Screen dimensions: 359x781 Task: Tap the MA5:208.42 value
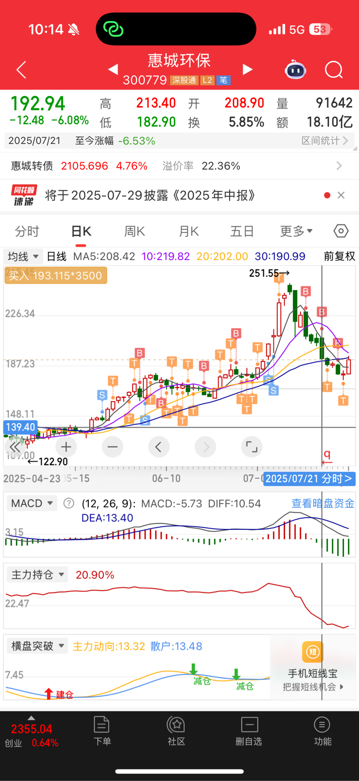[104, 256]
